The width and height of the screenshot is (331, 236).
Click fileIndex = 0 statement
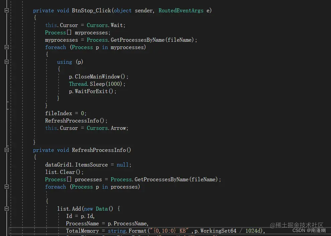(x=66, y=113)
